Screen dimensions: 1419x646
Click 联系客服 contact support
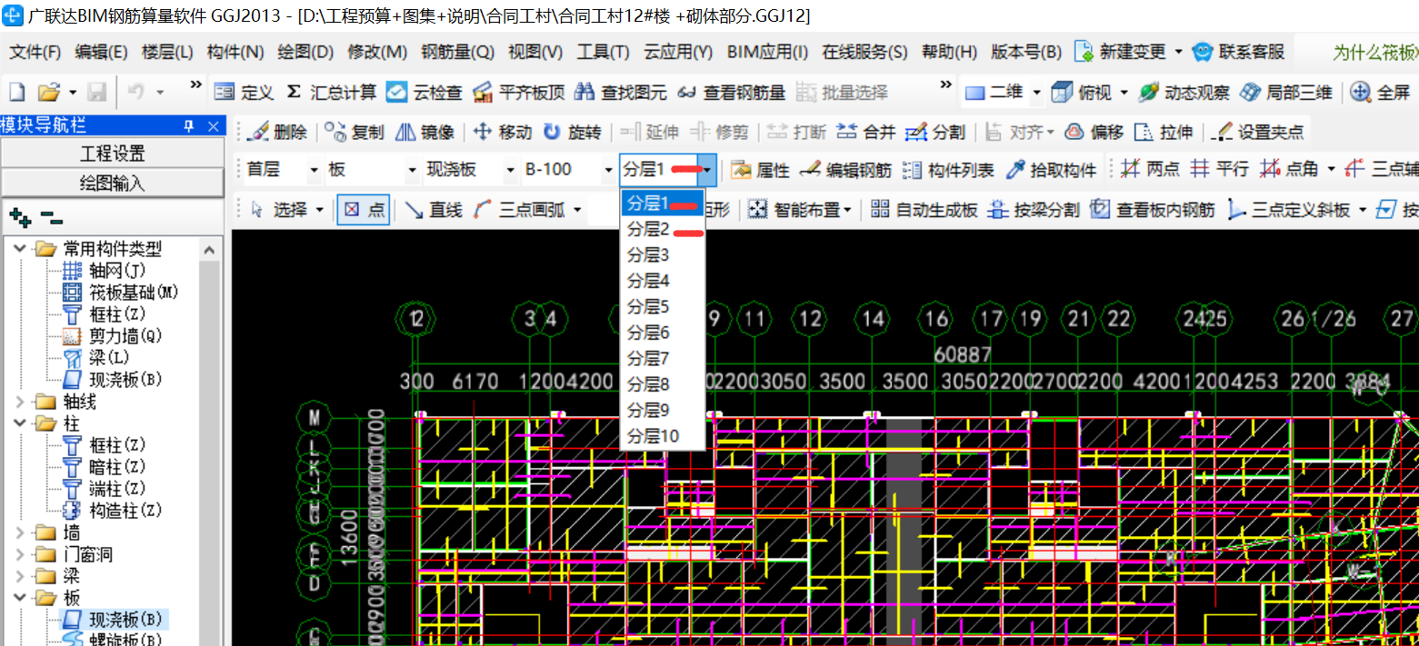pyautogui.click(x=1238, y=52)
